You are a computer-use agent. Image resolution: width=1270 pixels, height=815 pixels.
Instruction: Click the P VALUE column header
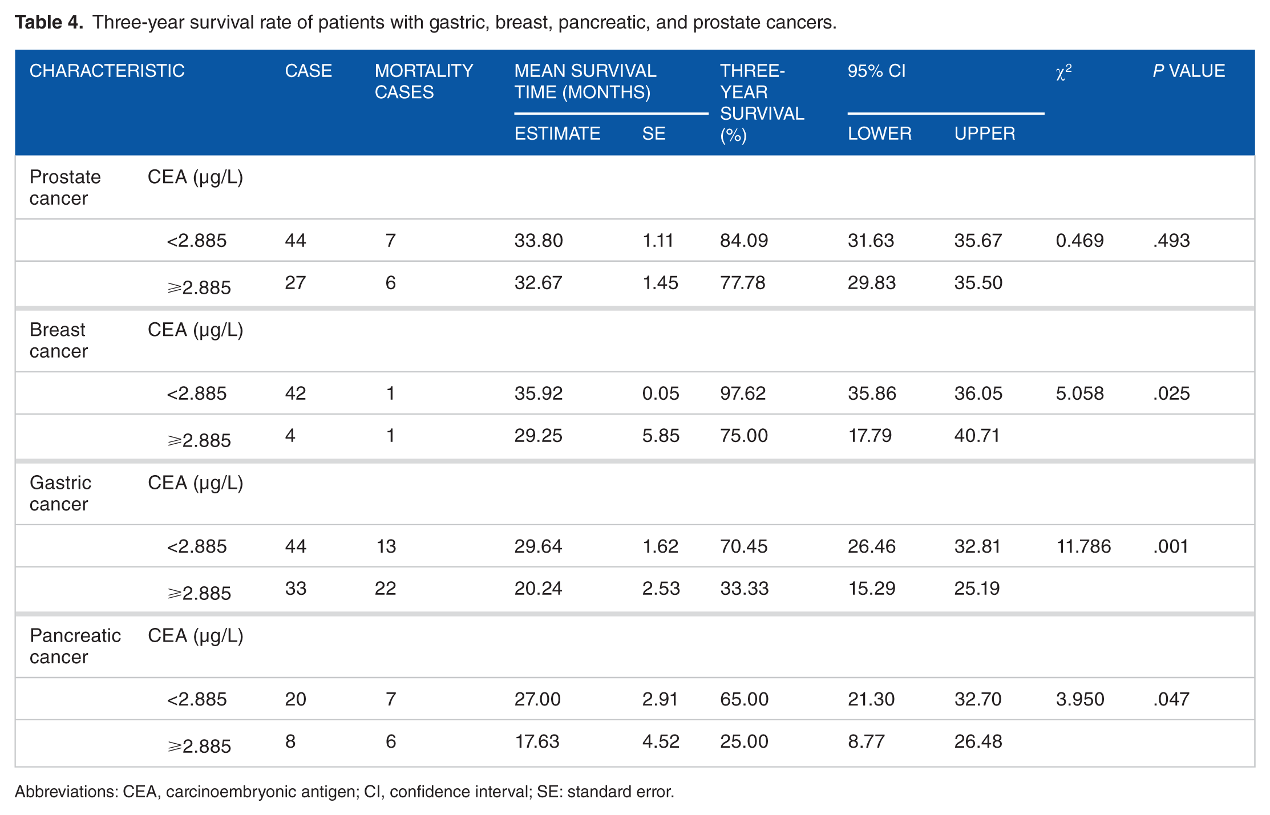pos(1188,71)
